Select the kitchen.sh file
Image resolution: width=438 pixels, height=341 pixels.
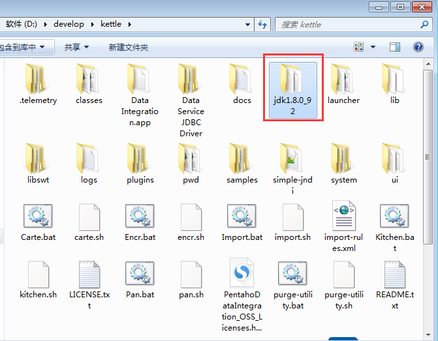click(x=38, y=280)
